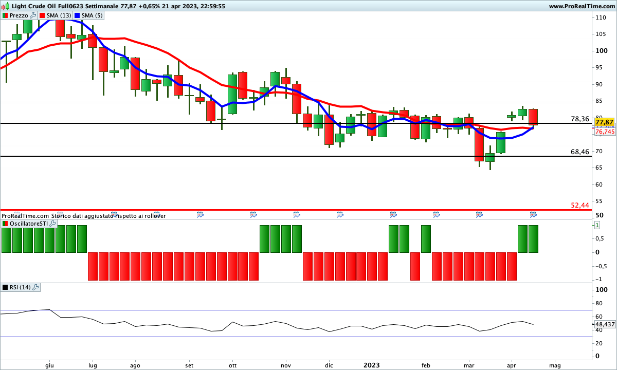The width and height of the screenshot is (617, 370).
Task: Click the candlestick chart icon beside the title
Action: pyautogui.click(x=5, y=6)
